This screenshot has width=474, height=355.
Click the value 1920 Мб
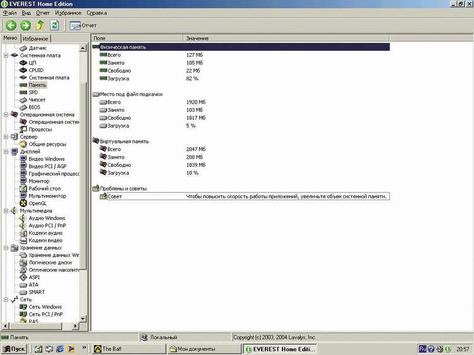[x=196, y=102]
